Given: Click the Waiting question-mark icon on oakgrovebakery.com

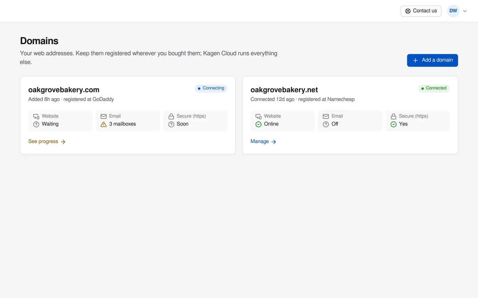Looking at the screenshot, I should pyautogui.click(x=36, y=124).
